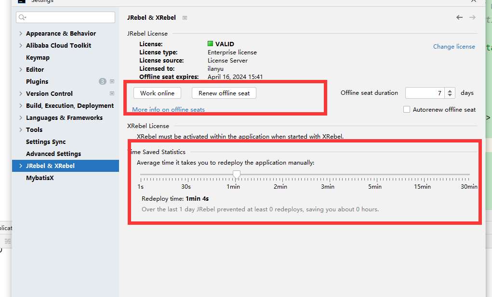
Task: Navigate forward with the right arrow
Action: coord(472,17)
